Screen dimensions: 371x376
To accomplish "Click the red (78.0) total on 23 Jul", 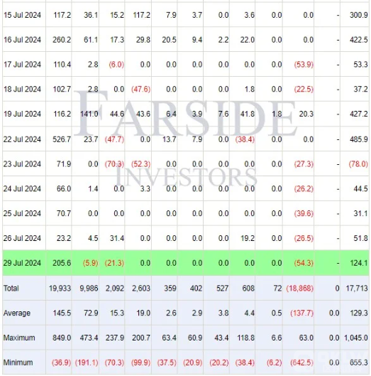I will click(358, 164).
